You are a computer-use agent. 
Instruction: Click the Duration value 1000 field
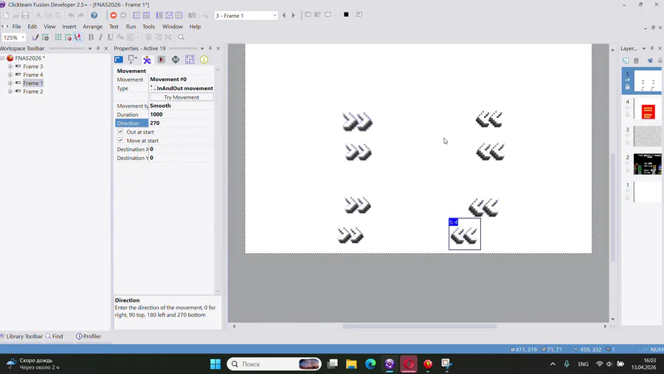181,114
